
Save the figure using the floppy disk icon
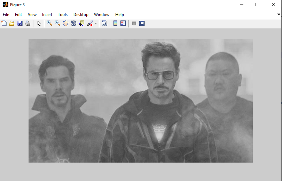[20, 24]
